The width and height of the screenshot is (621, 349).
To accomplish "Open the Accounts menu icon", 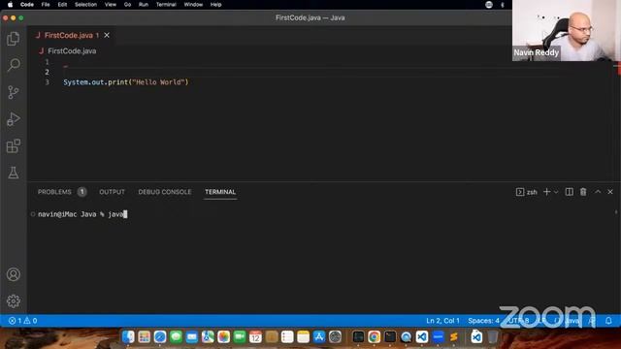I will click(x=13, y=274).
